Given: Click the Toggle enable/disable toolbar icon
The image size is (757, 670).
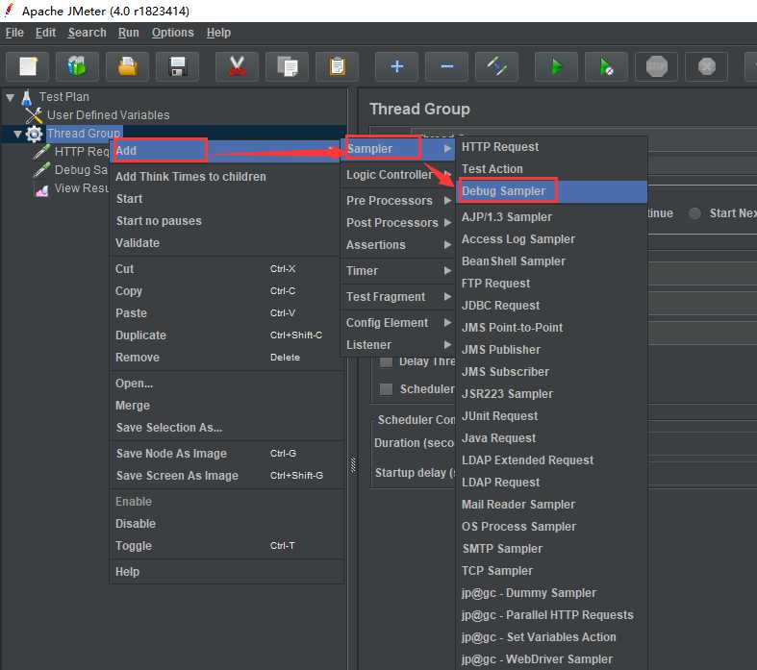Looking at the screenshot, I should click(x=497, y=66).
